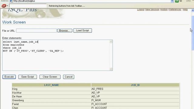Click the localhost/isqlplus address field
This screenshot has height=109, width=194.
tap(92, 1)
